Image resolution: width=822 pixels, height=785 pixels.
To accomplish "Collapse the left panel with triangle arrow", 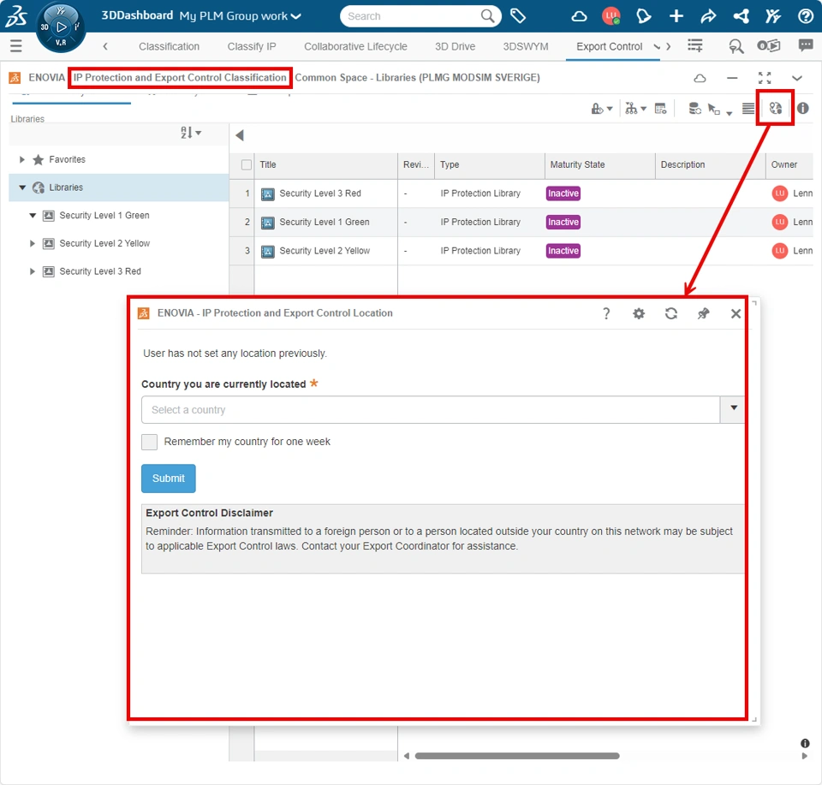I will [240, 135].
